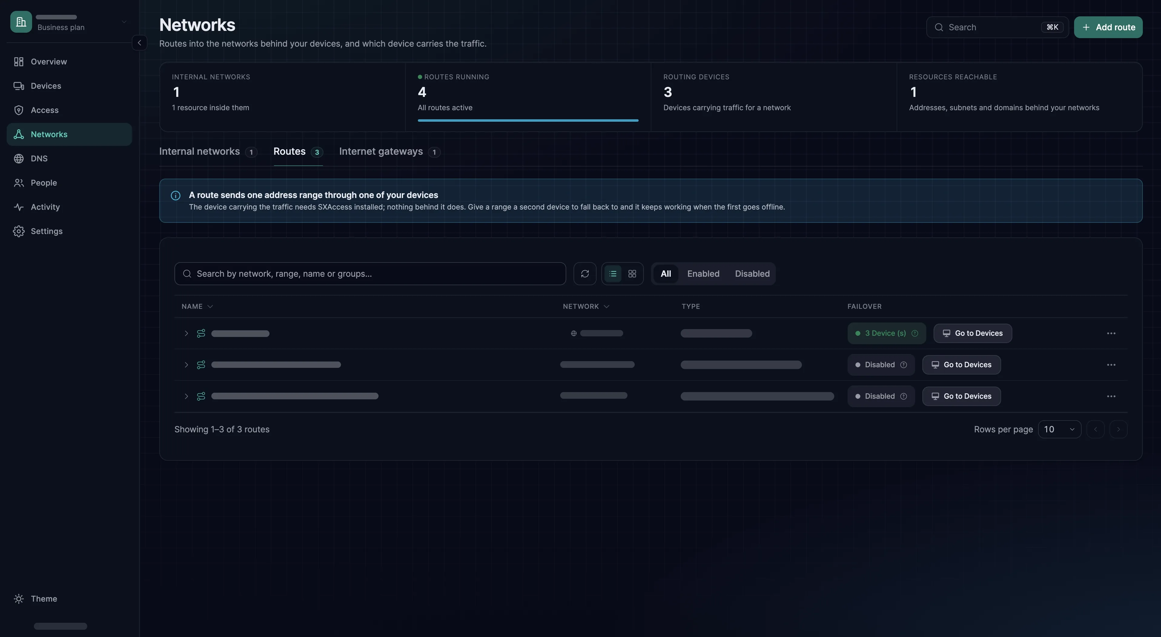This screenshot has height=637, width=1161.
Task: Click the Add route button
Action: click(1108, 28)
